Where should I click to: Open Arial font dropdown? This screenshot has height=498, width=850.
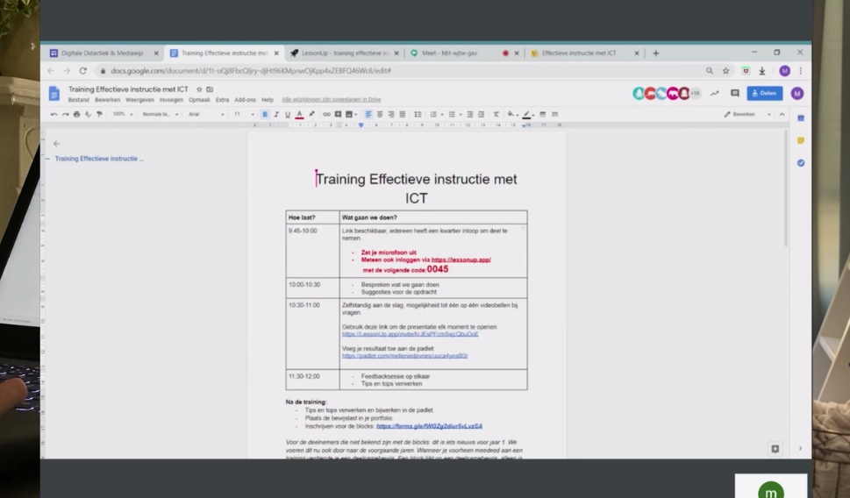click(x=206, y=114)
